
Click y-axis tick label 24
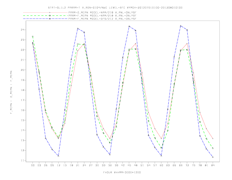click(x=22, y=30)
